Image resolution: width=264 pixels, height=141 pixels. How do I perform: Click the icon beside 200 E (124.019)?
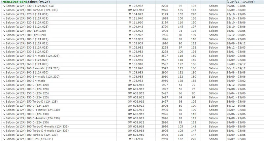click(4, 18)
